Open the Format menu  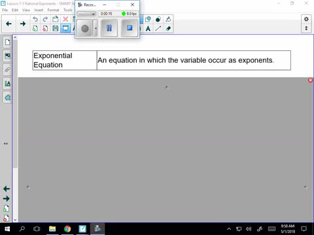tap(53, 10)
